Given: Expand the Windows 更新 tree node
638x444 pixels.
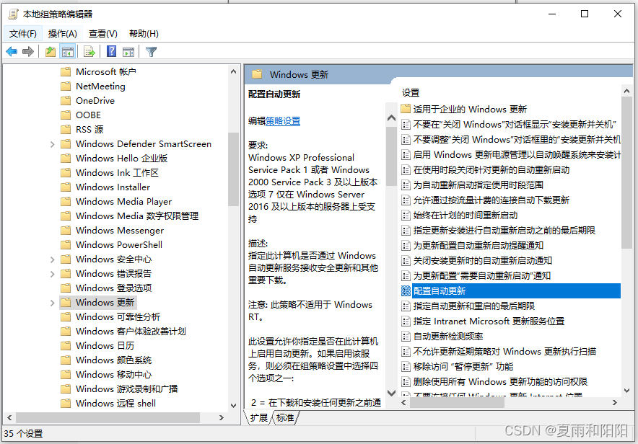Looking at the screenshot, I should tap(52, 303).
